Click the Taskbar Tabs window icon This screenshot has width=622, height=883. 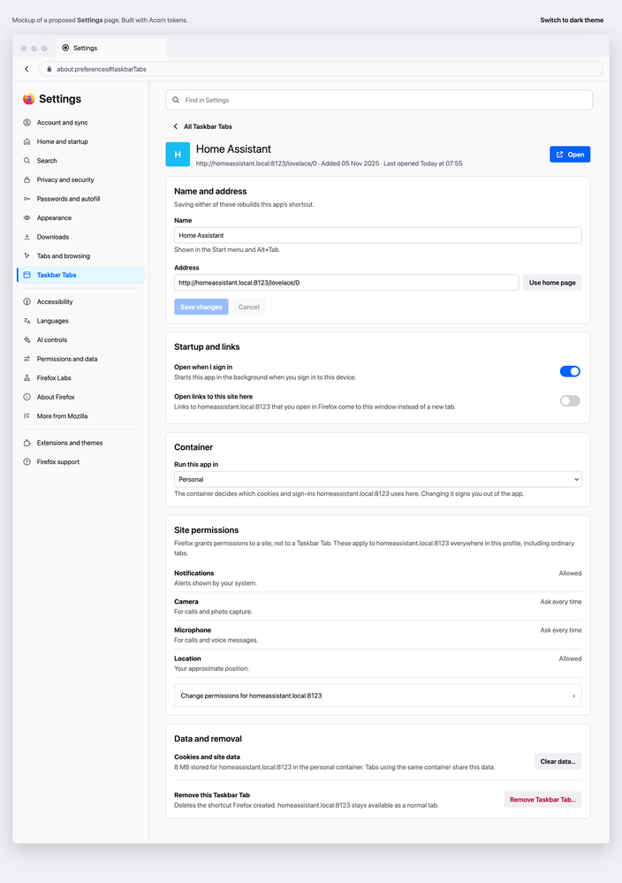click(x=27, y=275)
